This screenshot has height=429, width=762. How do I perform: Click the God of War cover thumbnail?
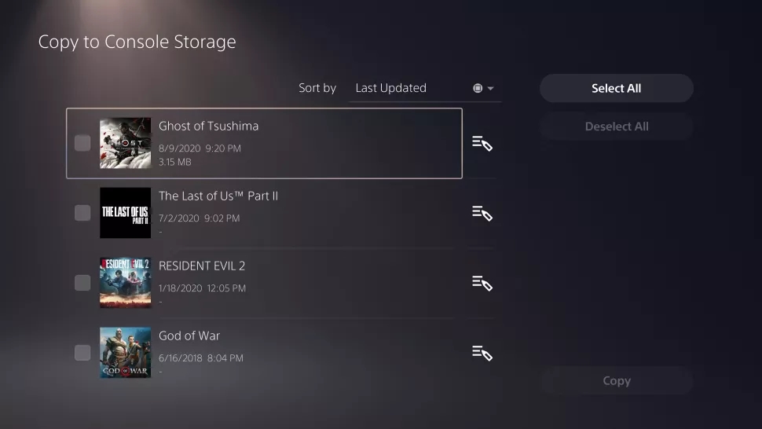(x=125, y=353)
